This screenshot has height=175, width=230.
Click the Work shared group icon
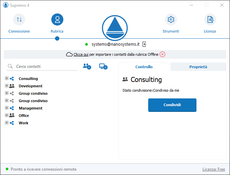point(12,123)
